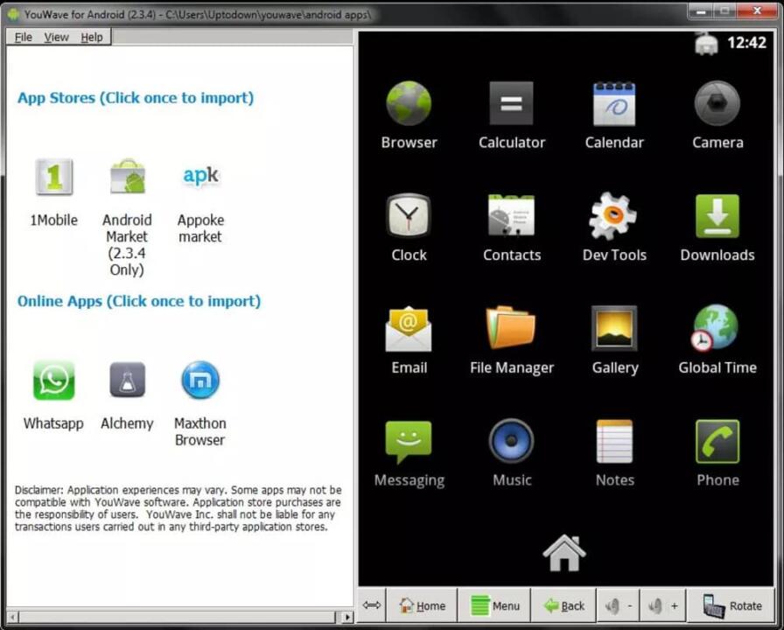Open the Gallery app
This screenshot has width=784, height=630.
(x=614, y=331)
